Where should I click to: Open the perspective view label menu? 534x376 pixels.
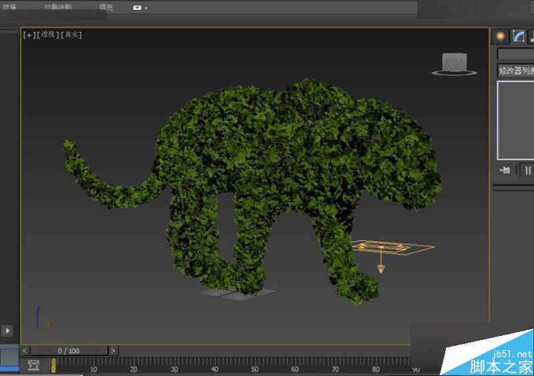(x=48, y=35)
